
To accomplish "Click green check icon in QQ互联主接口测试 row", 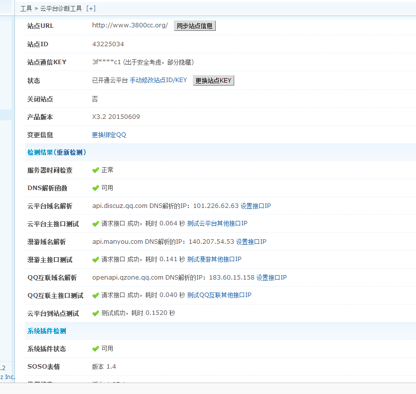I will (96, 295).
